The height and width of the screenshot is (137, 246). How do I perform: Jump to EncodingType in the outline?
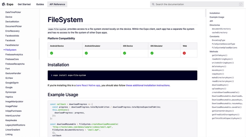219,40
